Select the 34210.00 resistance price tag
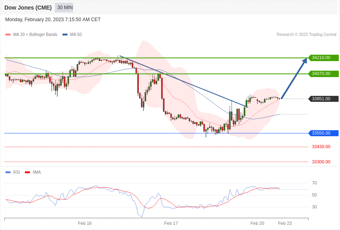 click(324, 58)
